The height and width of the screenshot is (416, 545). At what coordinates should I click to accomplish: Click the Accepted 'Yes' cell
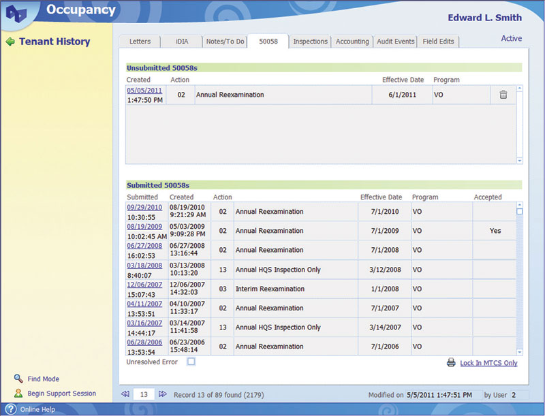tap(495, 231)
